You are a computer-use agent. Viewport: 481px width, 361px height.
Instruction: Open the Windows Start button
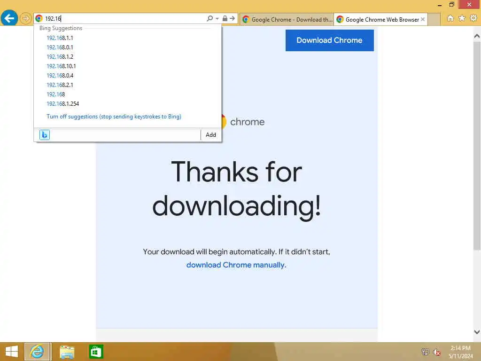point(12,352)
